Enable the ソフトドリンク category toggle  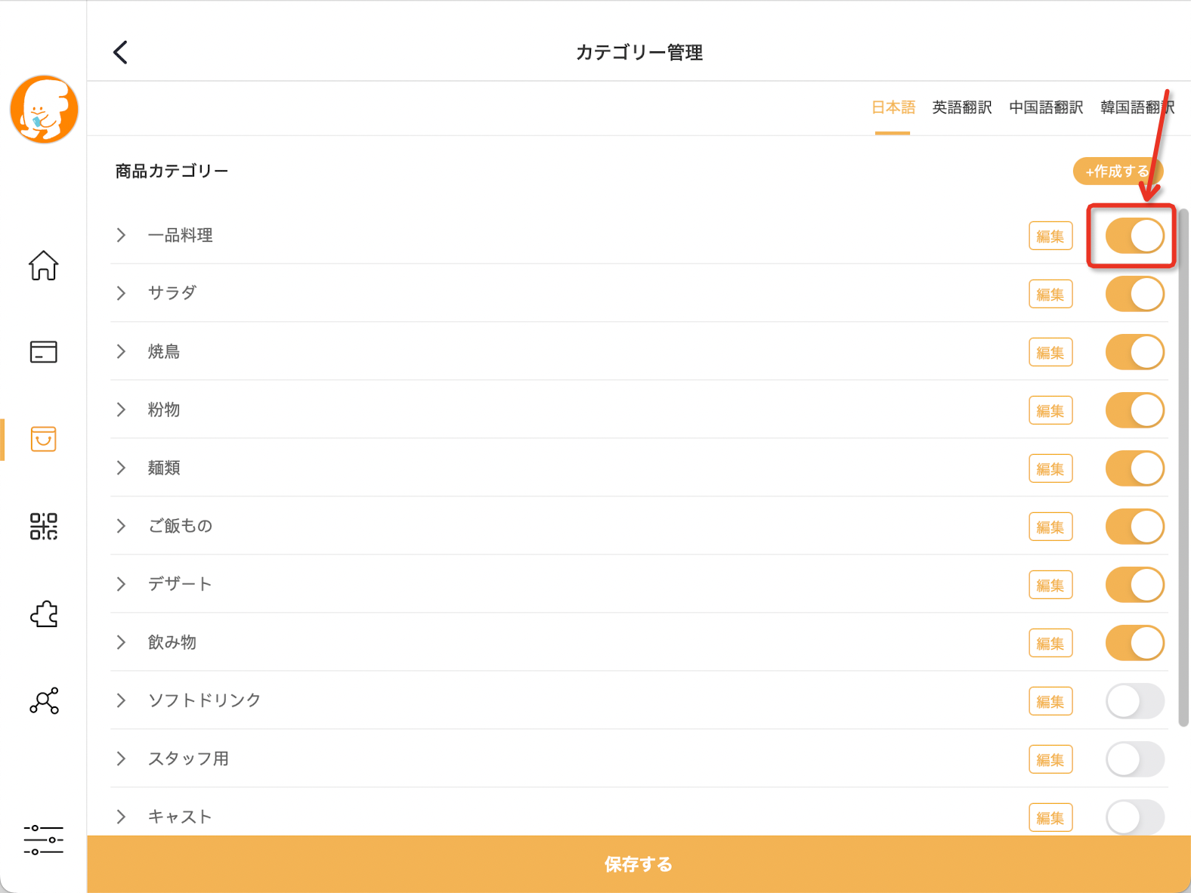pyautogui.click(x=1134, y=701)
